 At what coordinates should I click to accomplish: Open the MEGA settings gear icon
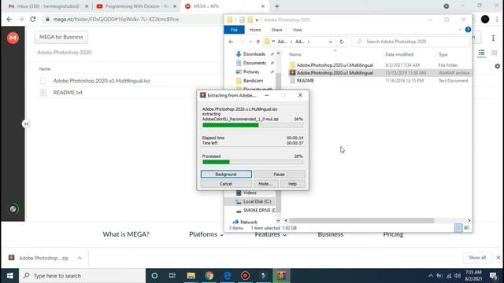[497, 66]
